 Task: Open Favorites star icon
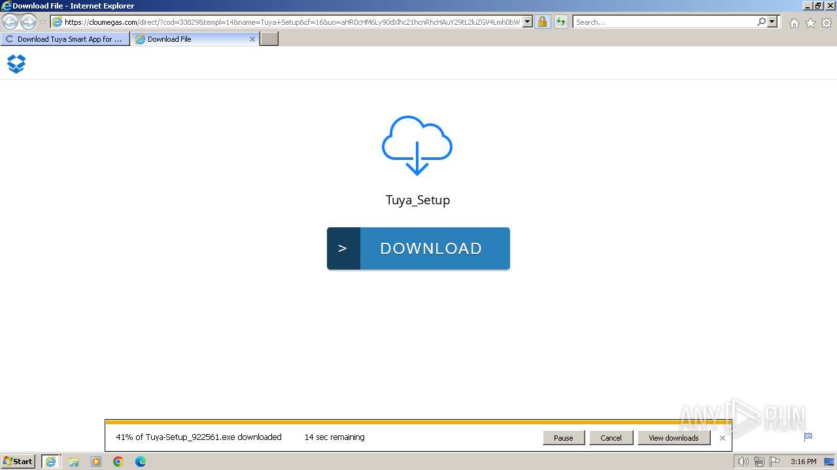point(810,23)
